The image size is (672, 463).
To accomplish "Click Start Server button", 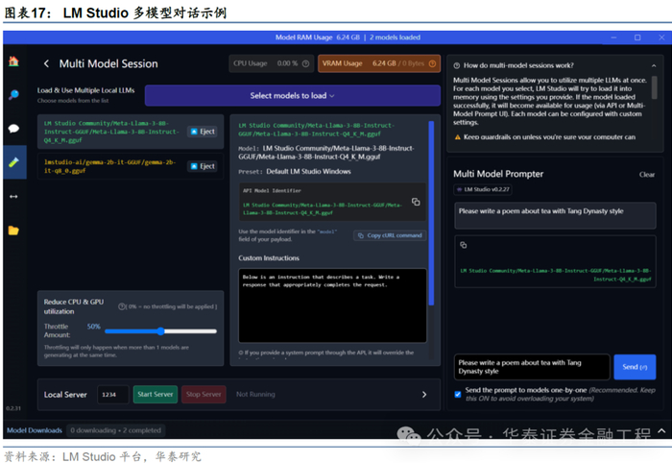I will click(x=156, y=395).
